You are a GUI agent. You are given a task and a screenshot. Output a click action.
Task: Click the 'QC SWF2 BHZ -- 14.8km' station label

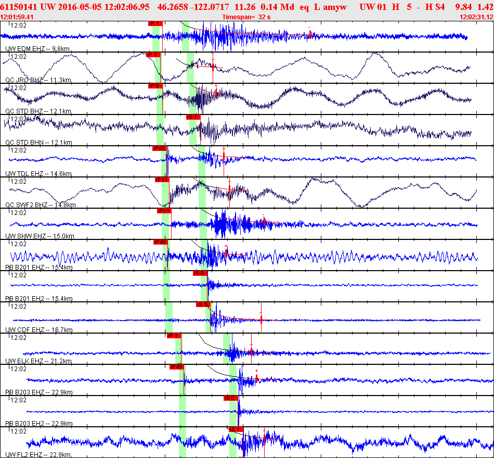pos(41,205)
